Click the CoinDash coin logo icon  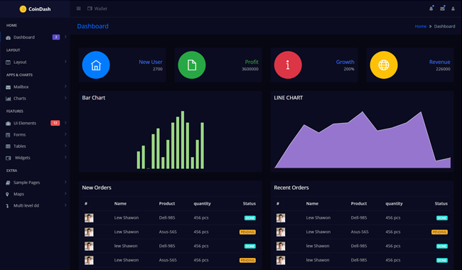23,9
